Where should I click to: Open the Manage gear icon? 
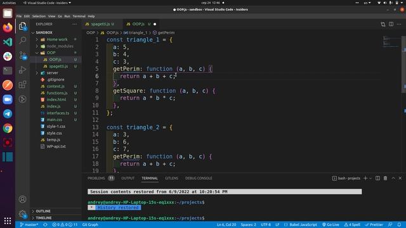(23, 214)
